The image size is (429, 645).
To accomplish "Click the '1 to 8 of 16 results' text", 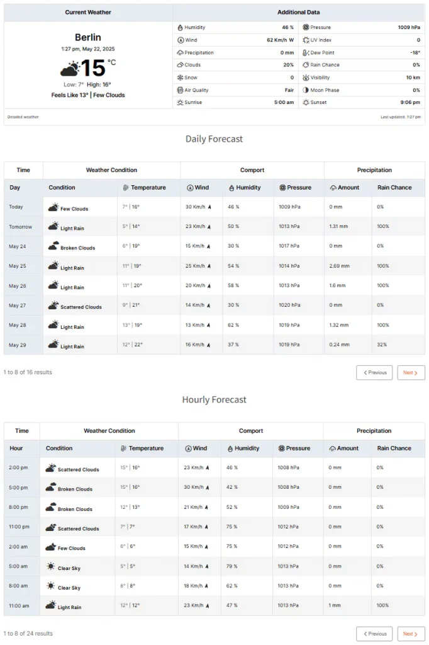I will tap(28, 372).
